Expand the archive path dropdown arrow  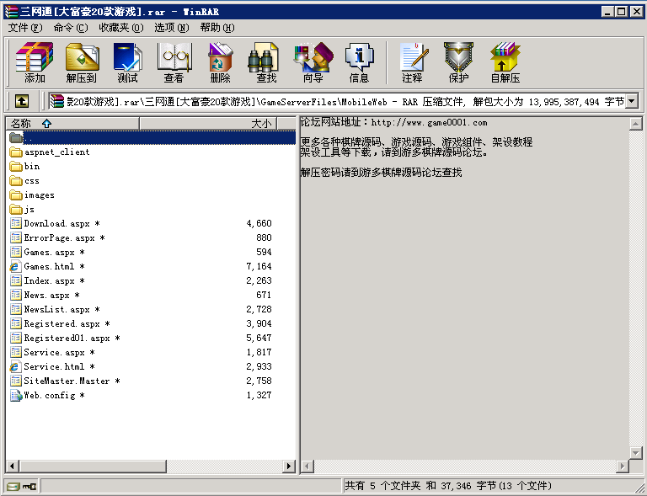(631, 101)
